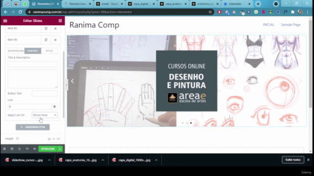Reload the page

pyautogui.click(x=20, y=12)
